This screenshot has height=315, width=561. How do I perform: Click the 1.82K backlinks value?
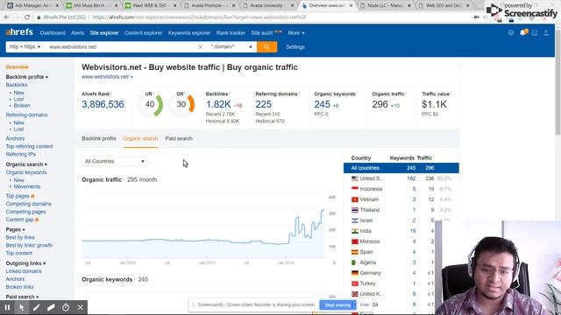(218, 104)
